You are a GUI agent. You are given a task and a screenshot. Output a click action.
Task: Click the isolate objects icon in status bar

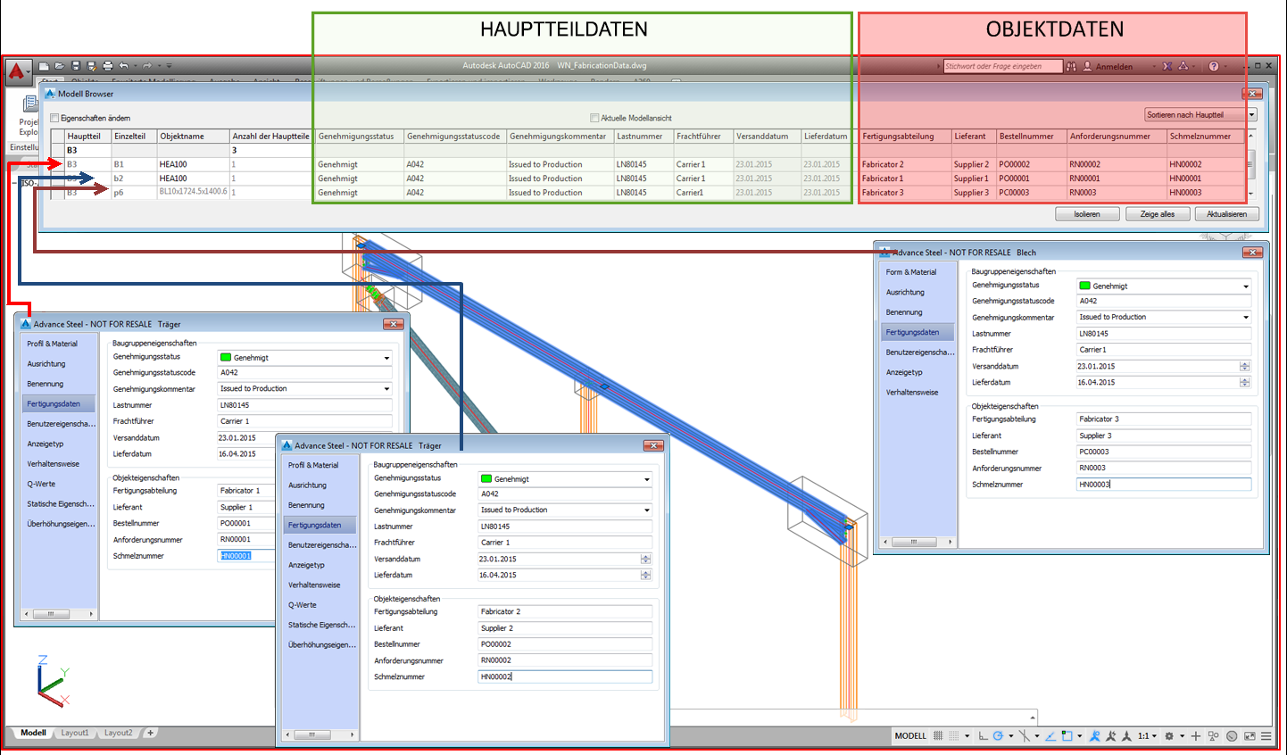[x=1213, y=736]
